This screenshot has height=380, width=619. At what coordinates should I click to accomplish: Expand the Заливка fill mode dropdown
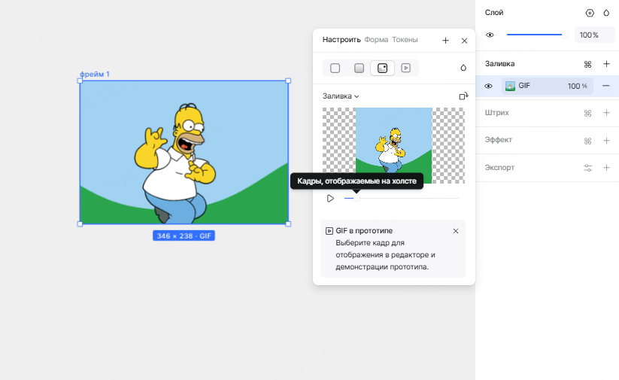click(x=341, y=96)
